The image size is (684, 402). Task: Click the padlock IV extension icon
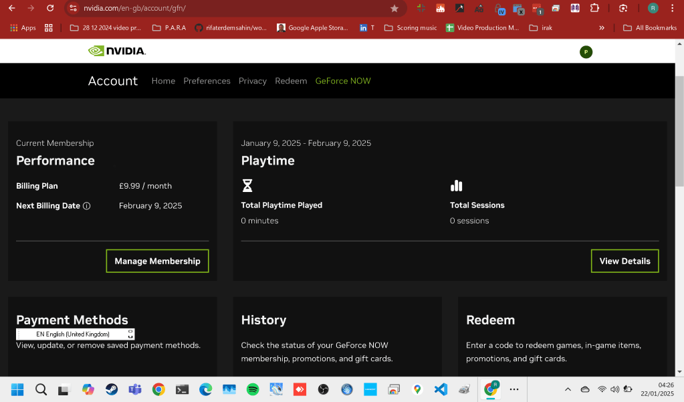pos(499,9)
